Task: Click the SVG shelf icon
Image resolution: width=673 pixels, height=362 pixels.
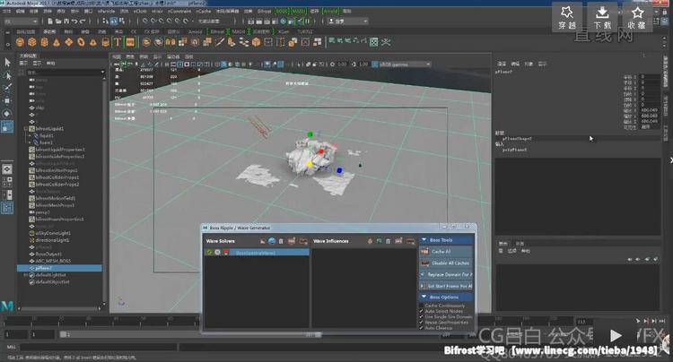Action: point(130,42)
